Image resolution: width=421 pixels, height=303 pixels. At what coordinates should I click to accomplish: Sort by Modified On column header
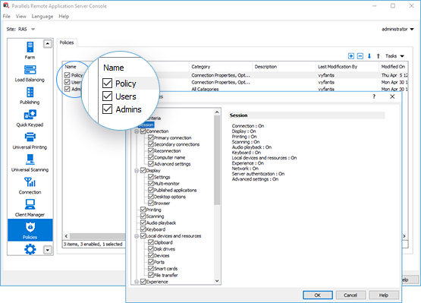394,67
